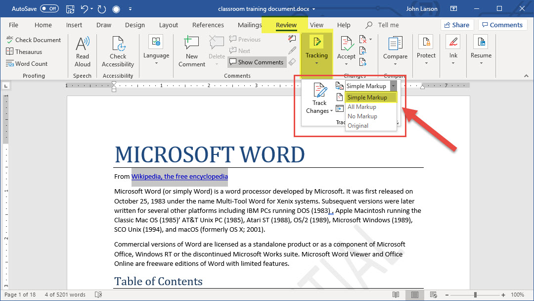Open the Wikipedia, the free encyclopedia link
Image resolution: width=534 pixels, height=301 pixels.
coord(179,176)
